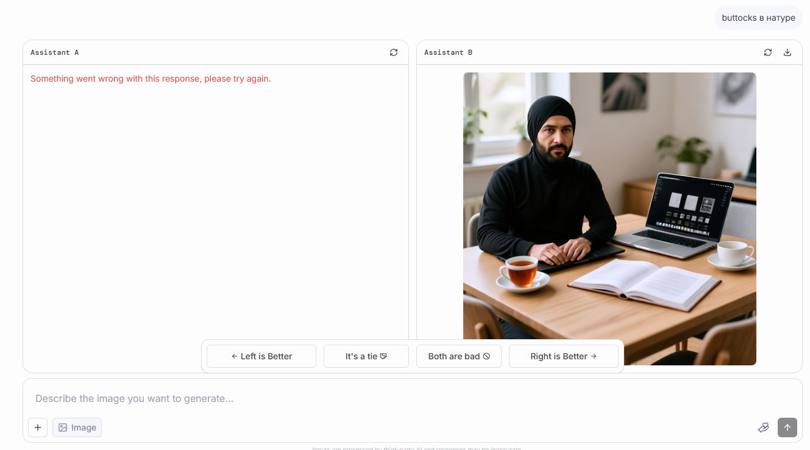Vote Right is Better
Image resolution: width=810 pixels, height=450 pixels.
pos(564,356)
